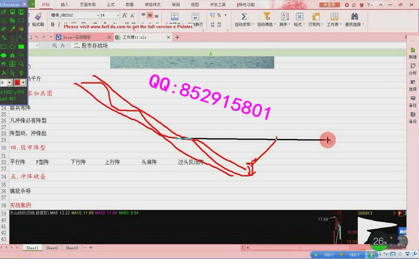
Task: Click the AutoFilter (自动筛选) funnel icon
Action: click(x=266, y=16)
